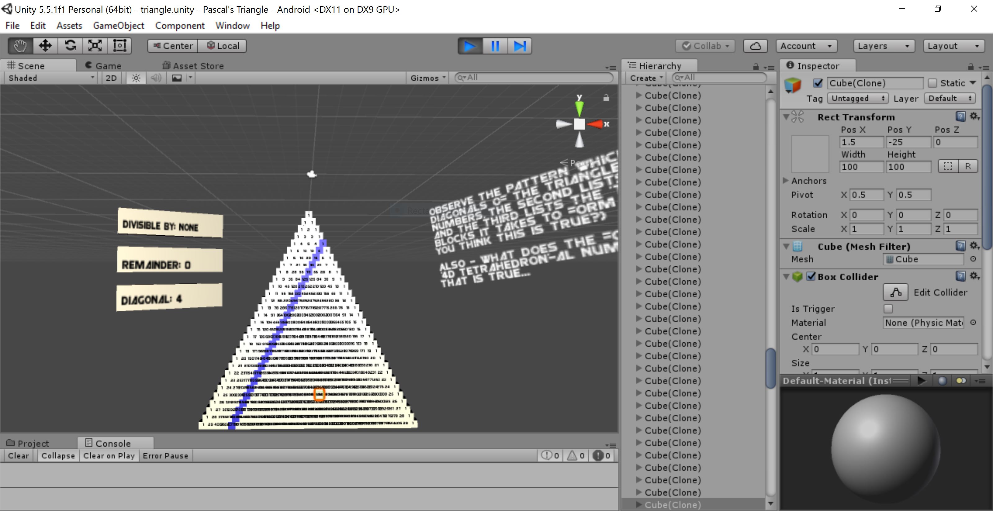Open the Tag Untagged dropdown

(857, 99)
